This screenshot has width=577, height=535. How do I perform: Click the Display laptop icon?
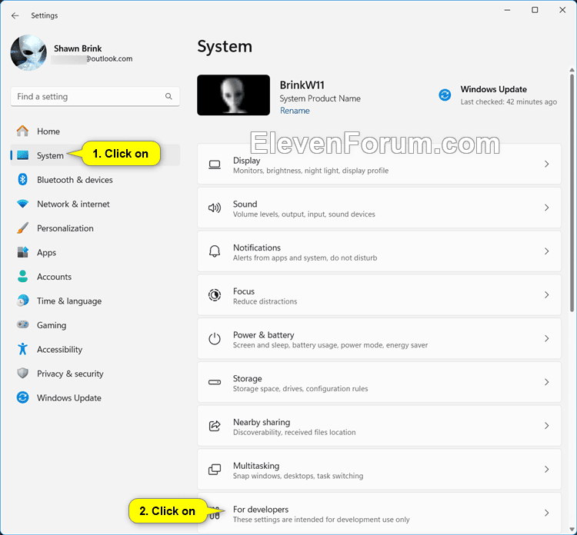pyautogui.click(x=215, y=164)
